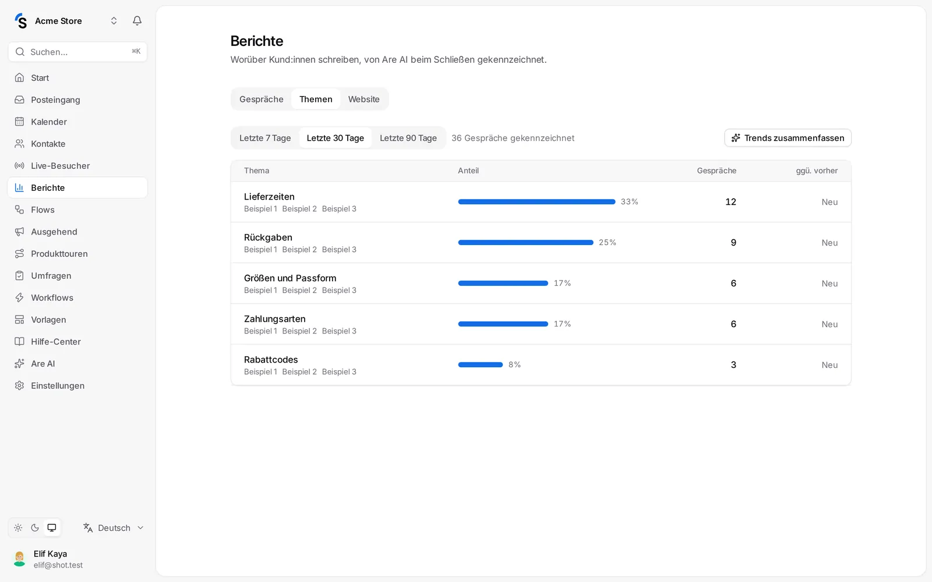
Task: Select system theme monitor toggle
Action: coord(52,528)
